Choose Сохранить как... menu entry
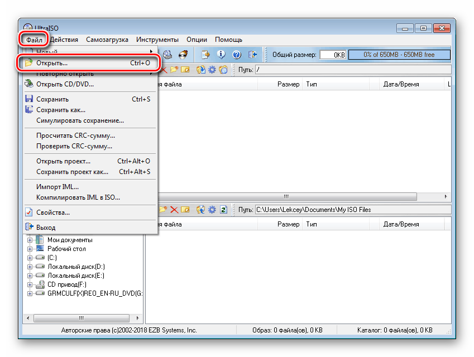The image size is (474, 357). coord(90,110)
